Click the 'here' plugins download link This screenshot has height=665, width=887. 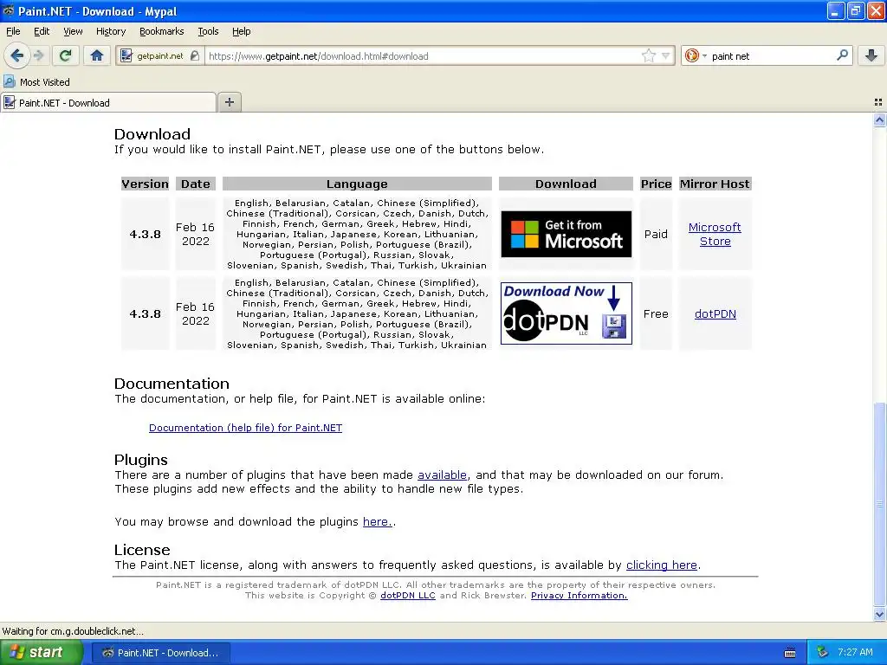coord(378,521)
